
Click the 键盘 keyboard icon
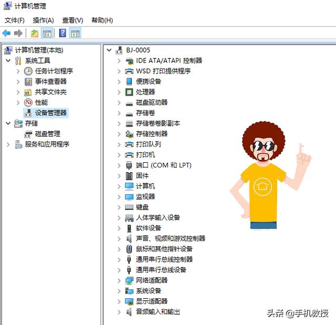129,207
